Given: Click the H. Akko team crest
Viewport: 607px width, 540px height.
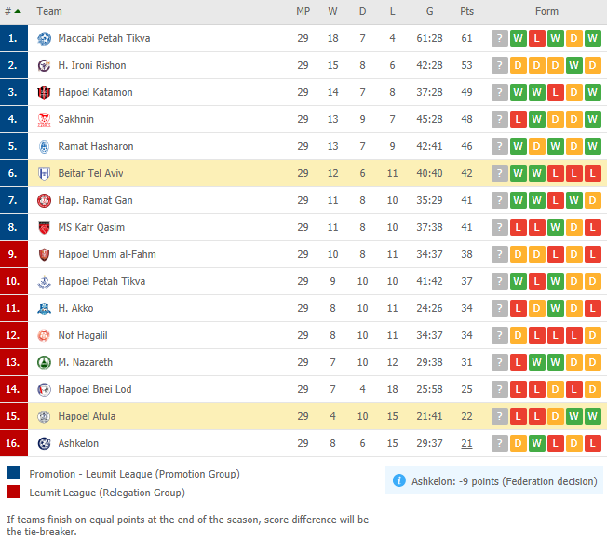Looking at the screenshot, I should pos(44,308).
